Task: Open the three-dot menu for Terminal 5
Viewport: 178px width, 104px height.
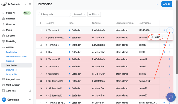Action: (170, 66)
